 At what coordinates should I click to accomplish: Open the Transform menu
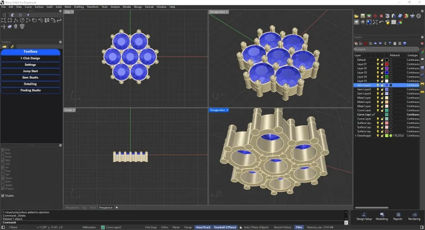[92, 7]
